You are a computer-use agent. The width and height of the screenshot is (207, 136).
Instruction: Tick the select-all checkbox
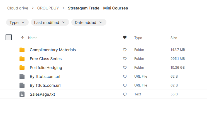pos(9,37)
